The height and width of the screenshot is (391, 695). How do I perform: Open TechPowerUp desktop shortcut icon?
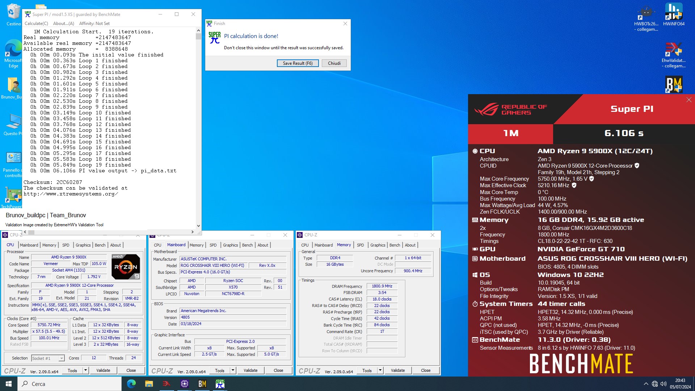click(13, 198)
